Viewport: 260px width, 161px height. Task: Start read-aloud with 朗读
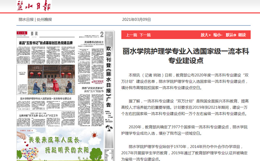point(242,35)
